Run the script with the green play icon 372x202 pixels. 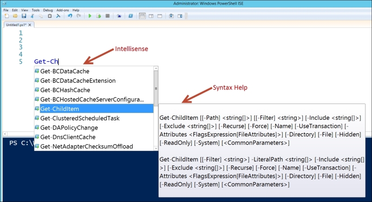(90, 16)
